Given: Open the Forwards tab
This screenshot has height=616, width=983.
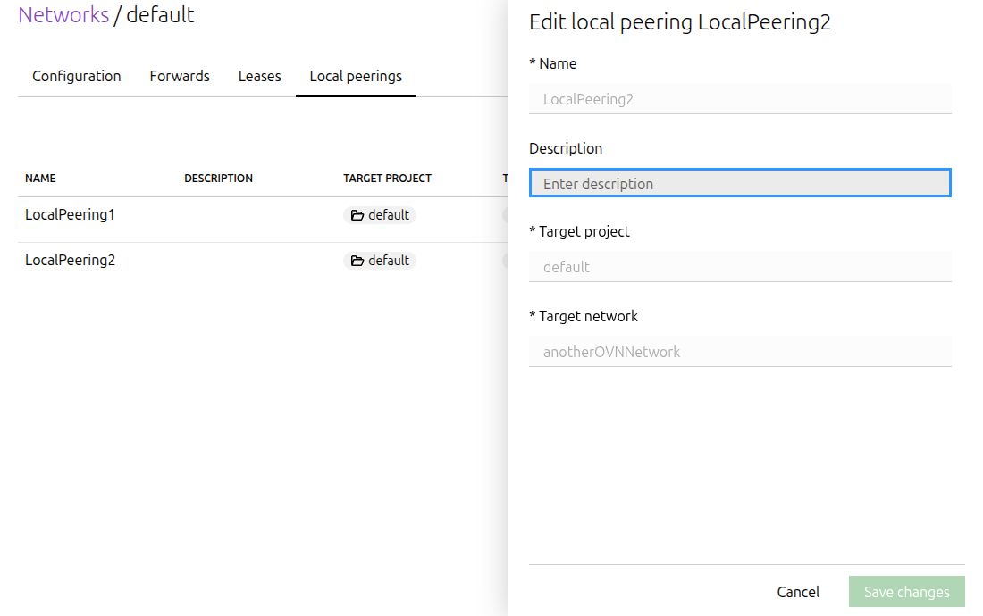Looking at the screenshot, I should [180, 76].
